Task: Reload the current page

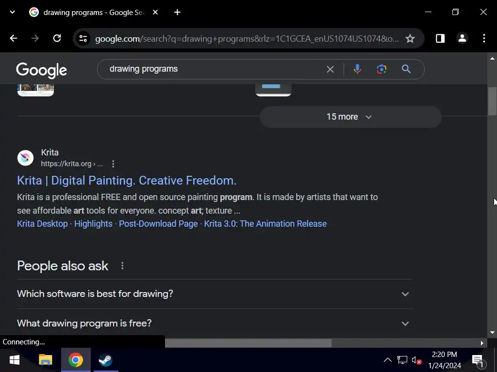Action: 57,38
